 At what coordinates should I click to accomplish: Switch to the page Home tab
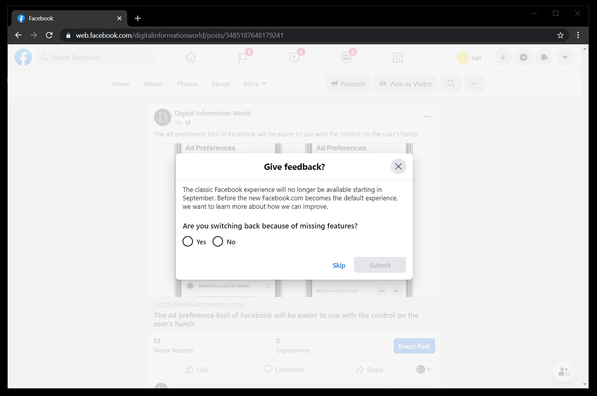point(121,84)
